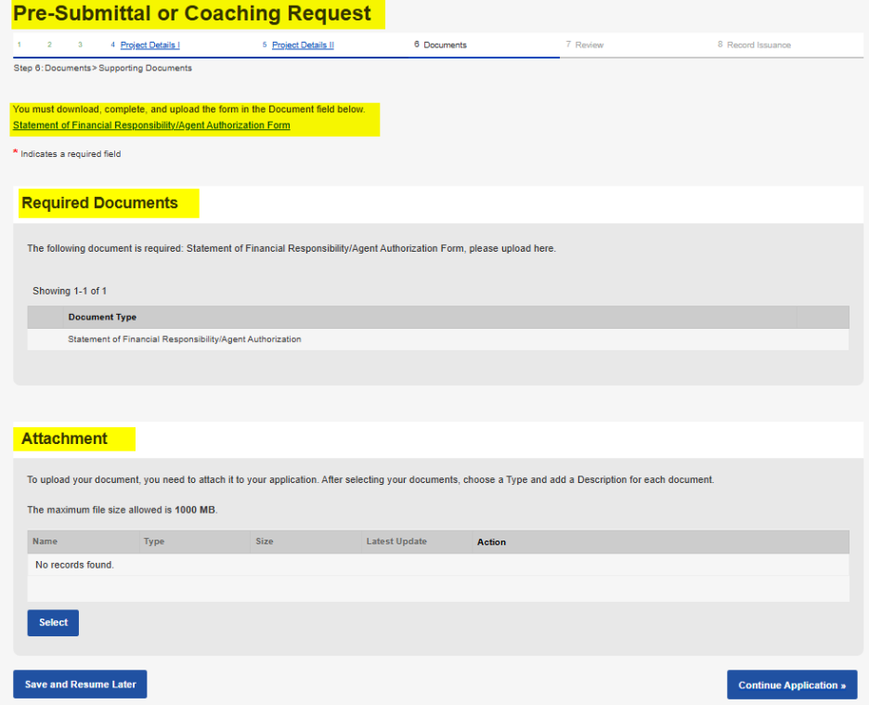The width and height of the screenshot is (869, 705).
Task: Click the Latest Update column header
Action: [x=396, y=541]
